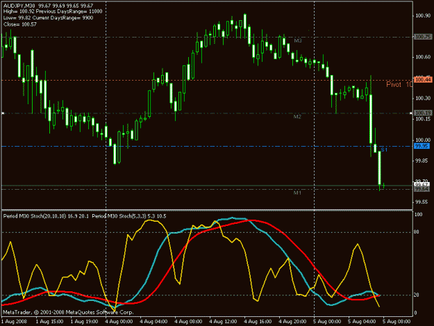
Task: Select the M3 level label
Action: pos(297,41)
